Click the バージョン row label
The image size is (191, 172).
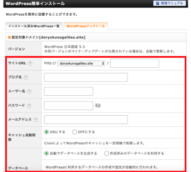coord(17,49)
